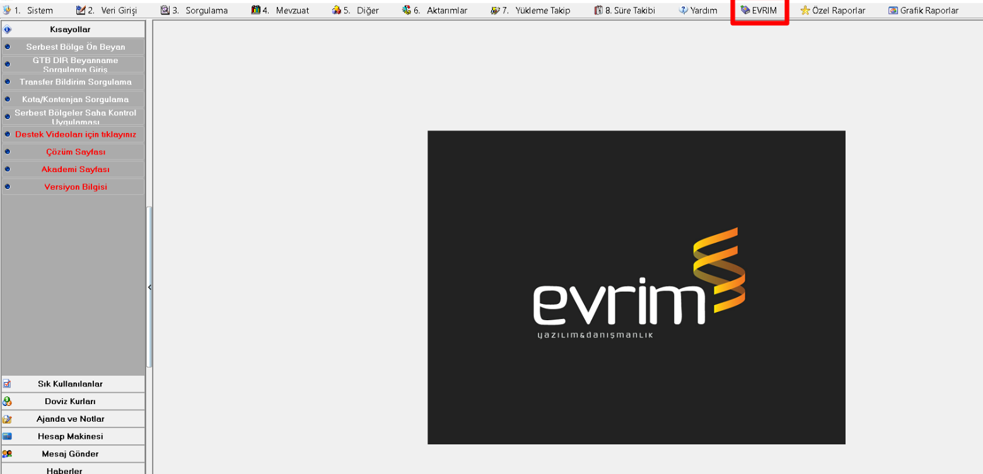Click the Özel Raporlar star icon

[805, 10]
